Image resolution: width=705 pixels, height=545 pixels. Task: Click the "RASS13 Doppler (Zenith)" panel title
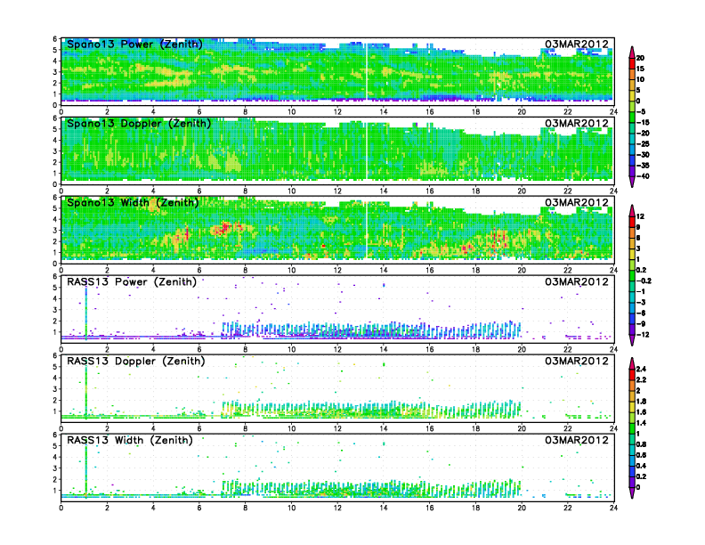[x=136, y=361]
